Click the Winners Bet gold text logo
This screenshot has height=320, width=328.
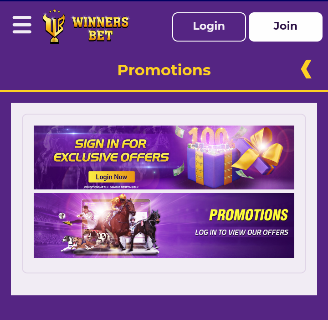100,28
